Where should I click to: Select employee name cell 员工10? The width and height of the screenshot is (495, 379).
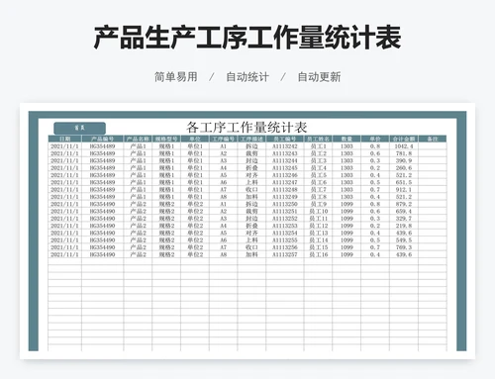[x=318, y=211]
